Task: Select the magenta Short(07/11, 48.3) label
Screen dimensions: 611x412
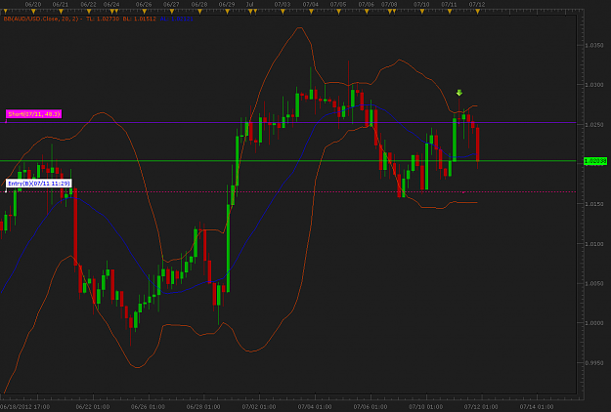Action: pyautogui.click(x=34, y=114)
